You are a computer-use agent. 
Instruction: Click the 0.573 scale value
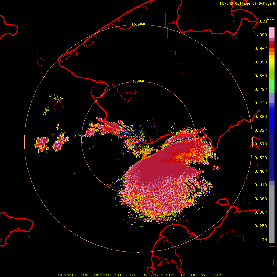point(261,144)
